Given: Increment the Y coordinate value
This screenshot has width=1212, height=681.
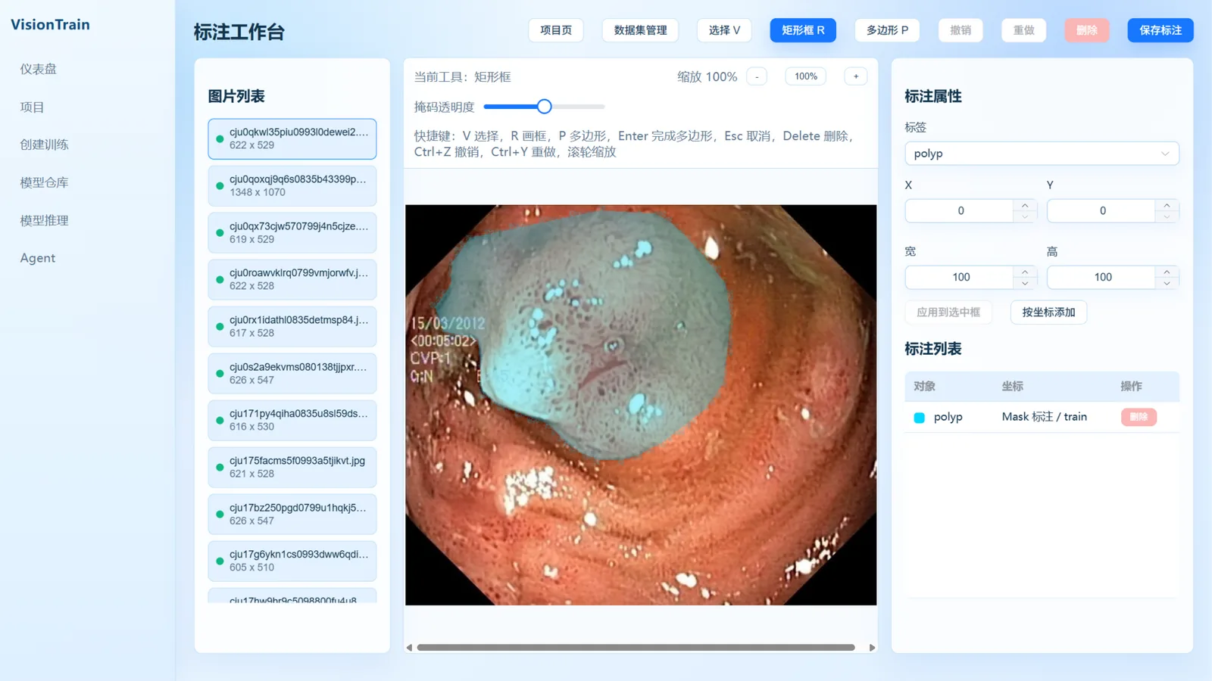Looking at the screenshot, I should pos(1167,205).
